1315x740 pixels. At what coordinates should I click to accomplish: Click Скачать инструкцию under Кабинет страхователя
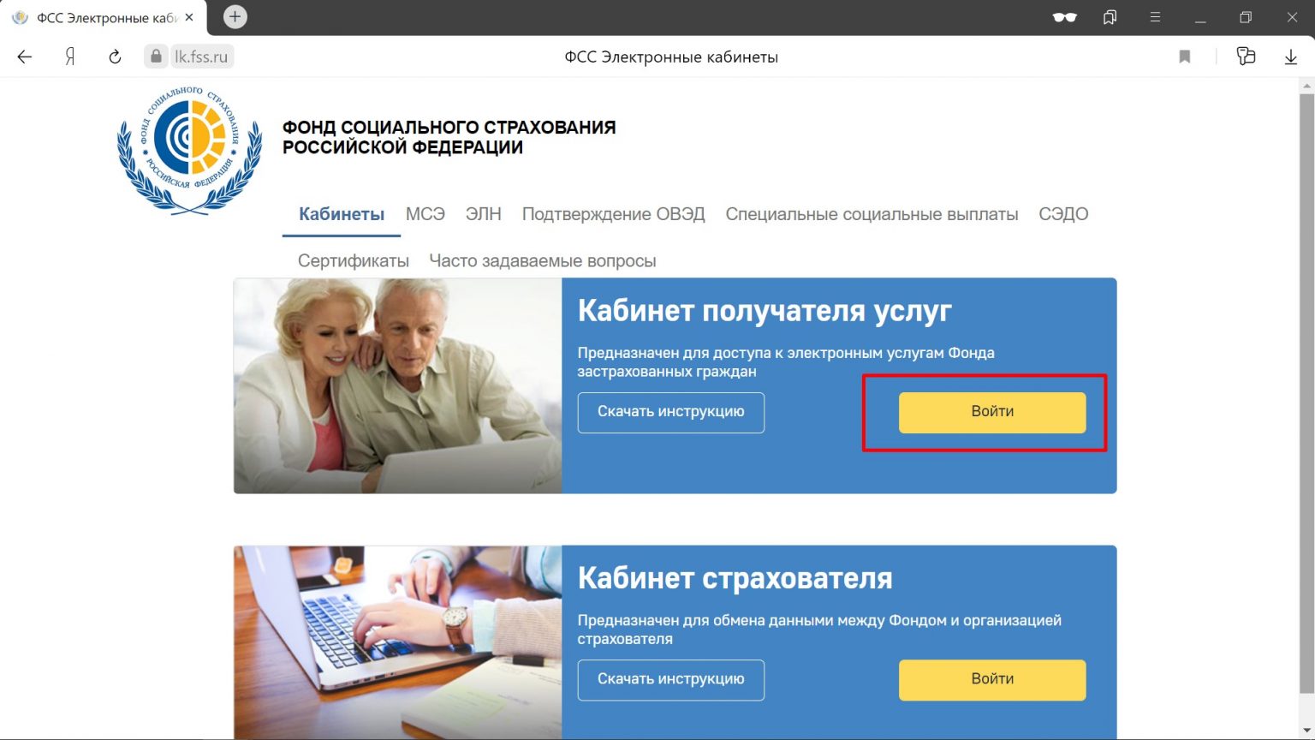click(x=671, y=680)
